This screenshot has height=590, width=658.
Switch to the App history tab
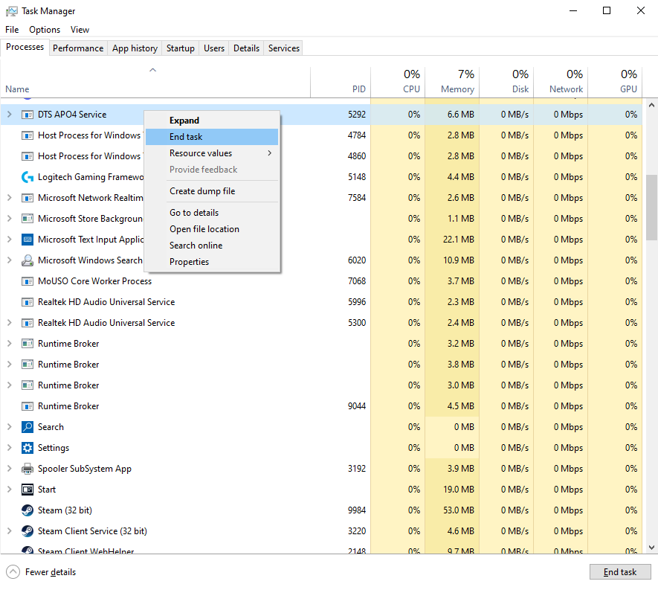coord(135,48)
